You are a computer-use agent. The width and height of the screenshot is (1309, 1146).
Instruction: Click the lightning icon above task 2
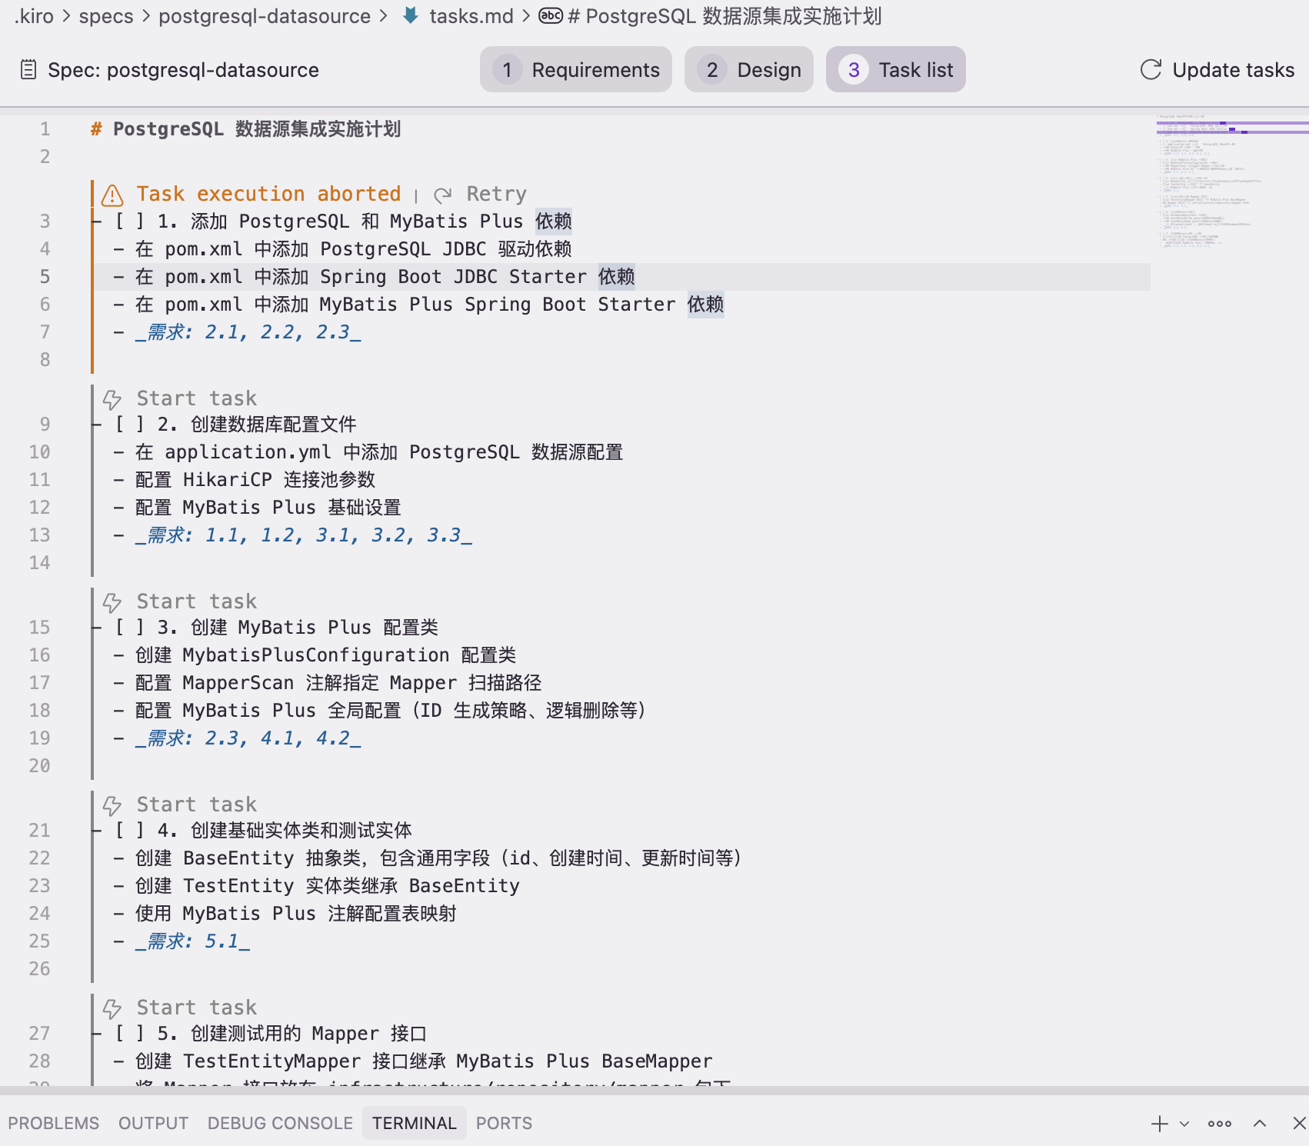(112, 399)
